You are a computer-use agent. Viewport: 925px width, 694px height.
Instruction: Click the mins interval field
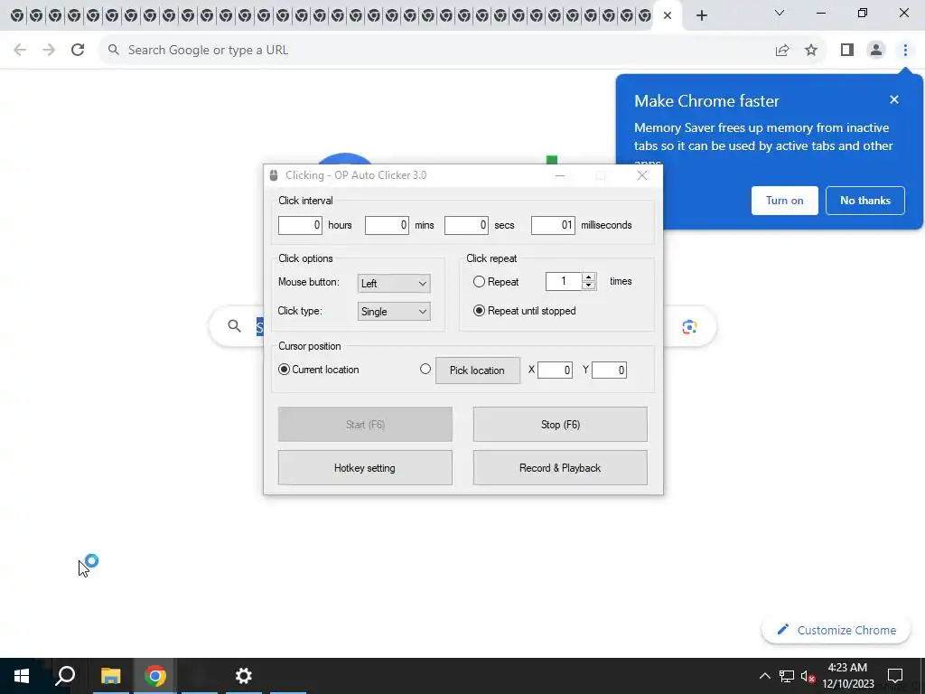click(387, 225)
